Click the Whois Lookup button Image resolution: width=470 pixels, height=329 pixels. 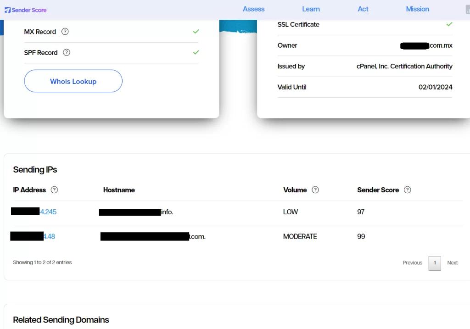[x=73, y=81]
